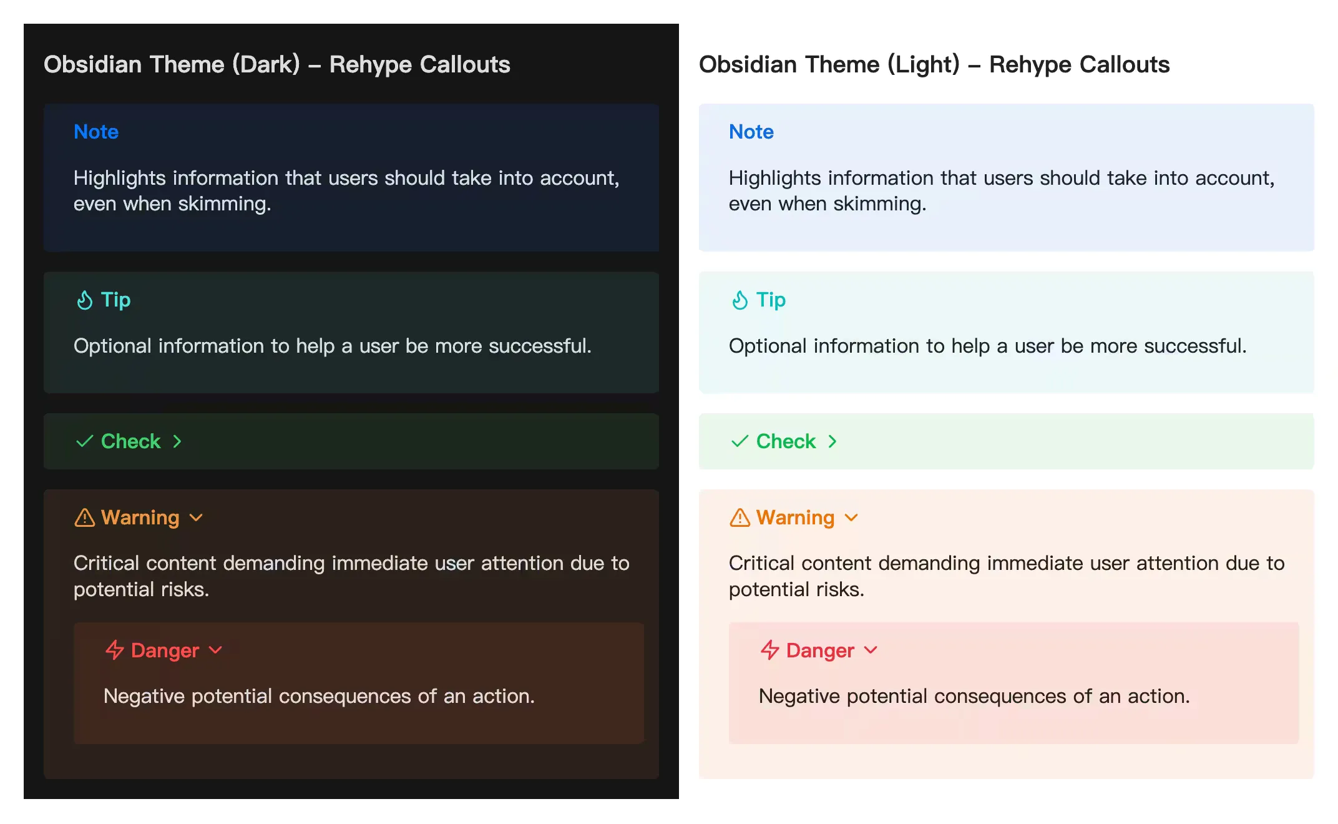The image size is (1338, 824).
Task: Expand the dark Check callout chevron
Action: point(177,441)
